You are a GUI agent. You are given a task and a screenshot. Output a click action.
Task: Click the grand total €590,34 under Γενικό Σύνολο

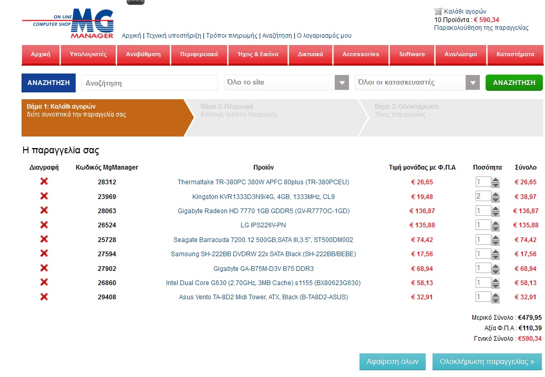[x=530, y=339]
